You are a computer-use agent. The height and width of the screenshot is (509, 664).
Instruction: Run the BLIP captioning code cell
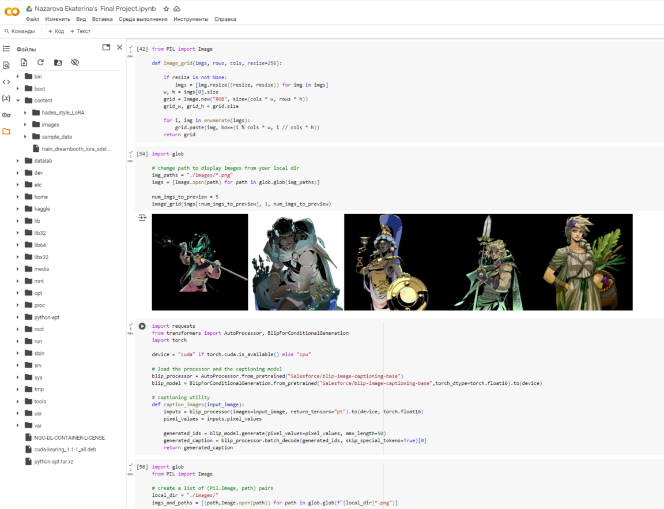point(142,326)
